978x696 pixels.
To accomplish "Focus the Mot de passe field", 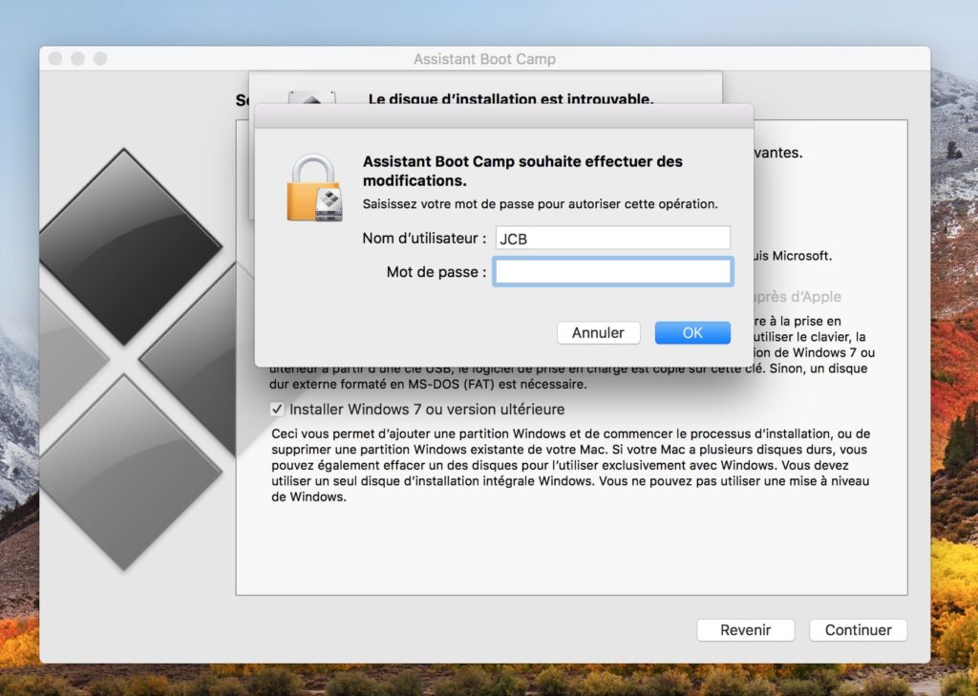I will (x=613, y=272).
